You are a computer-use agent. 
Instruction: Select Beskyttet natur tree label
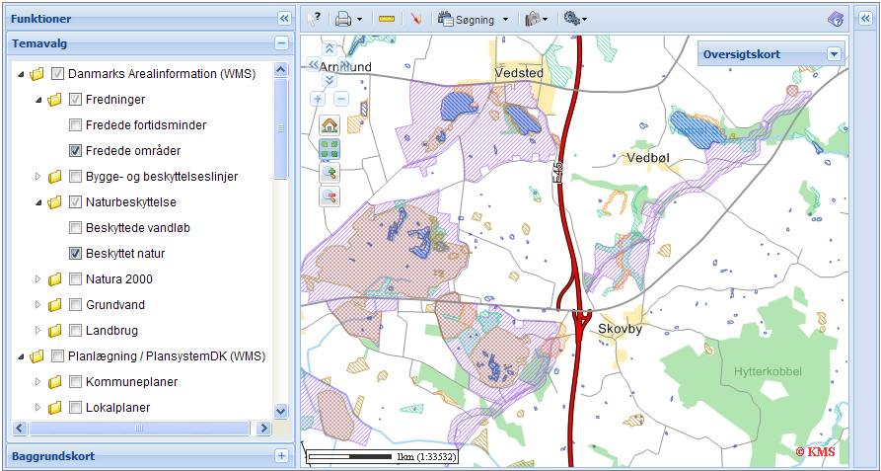coord(125,254)
